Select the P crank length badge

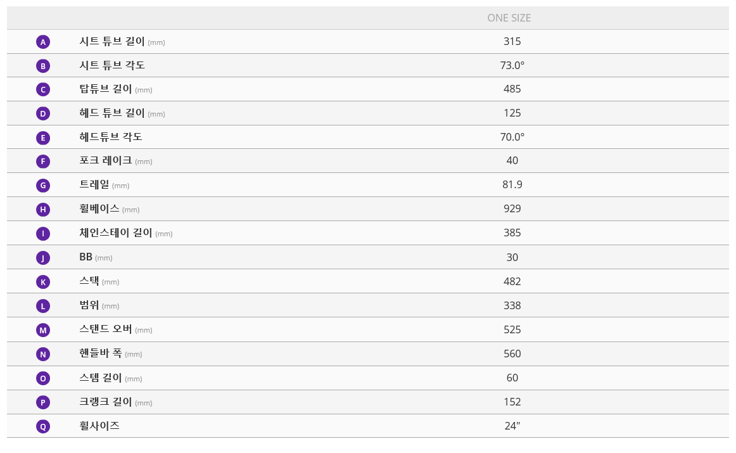point(43,402)
